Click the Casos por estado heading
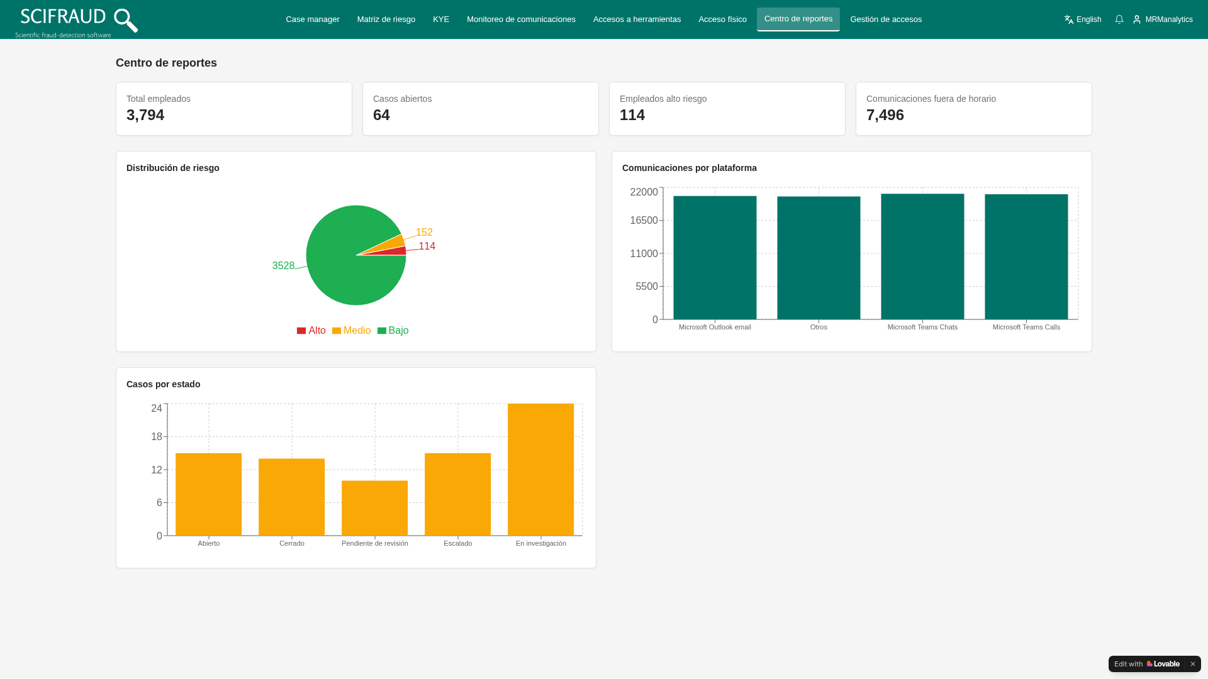This screenshot has width=1208, height=679. point(164,384)
